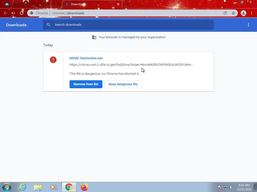This screenshot has height=192, width=257.
Task: Open Windows Media Player from taskbar
Action: pos(53,187)
